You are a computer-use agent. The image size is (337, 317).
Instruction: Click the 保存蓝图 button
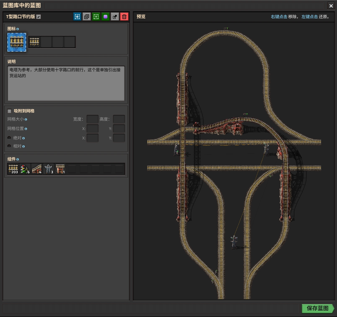pos(318,308)
